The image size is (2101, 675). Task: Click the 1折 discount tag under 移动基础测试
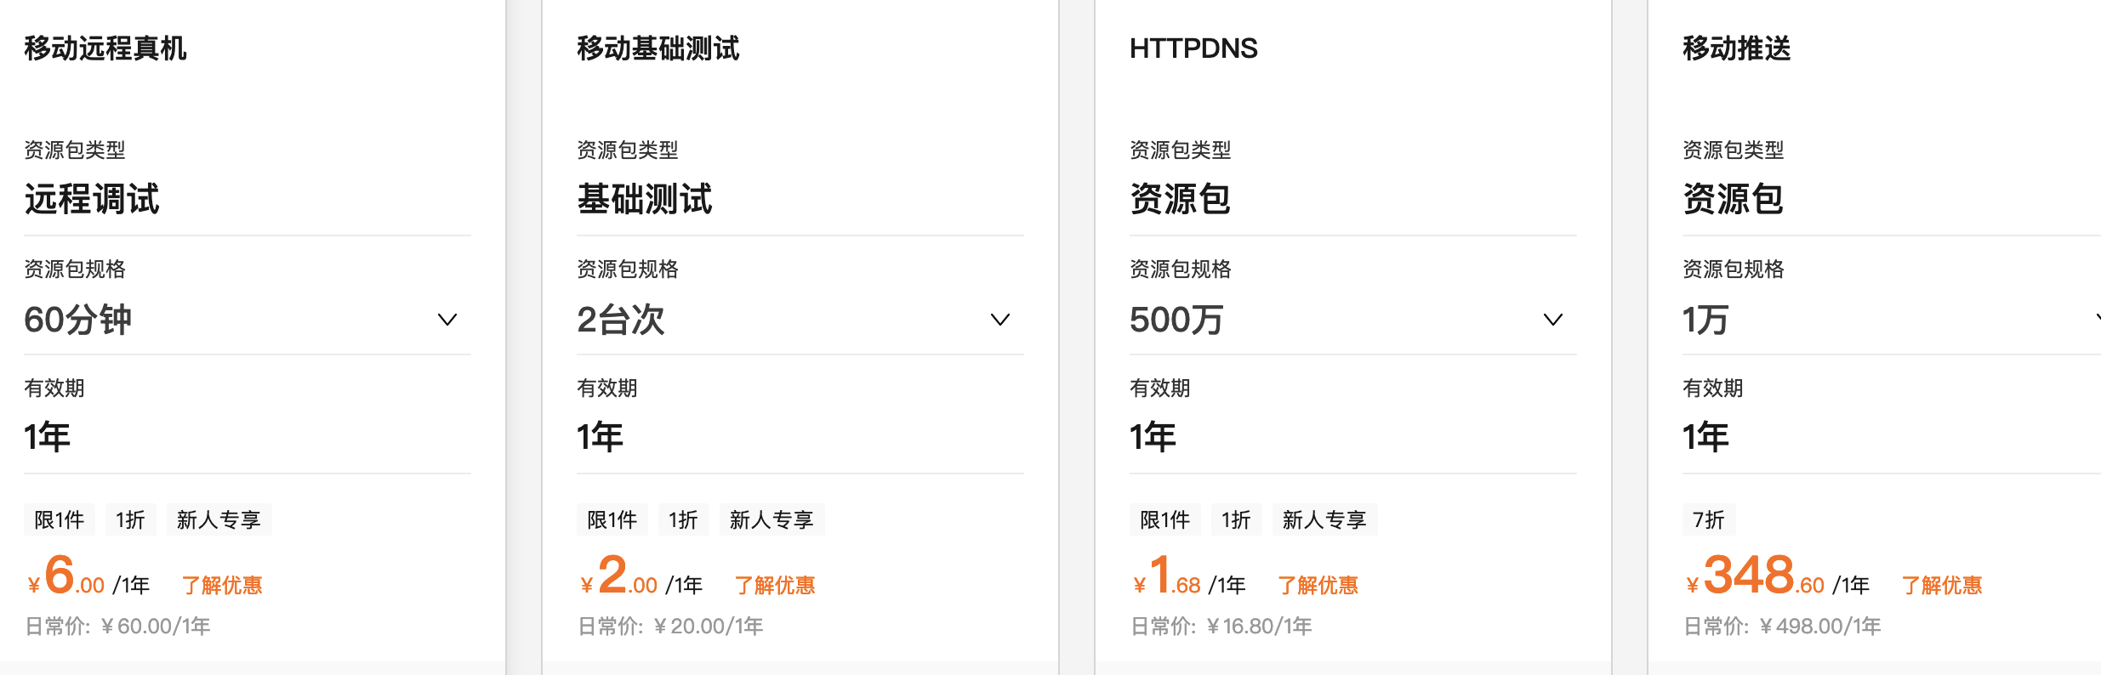click(x=683, y=519)
